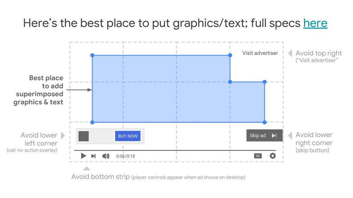Click the gray advertiser thumbnail square

coord(83,136)
